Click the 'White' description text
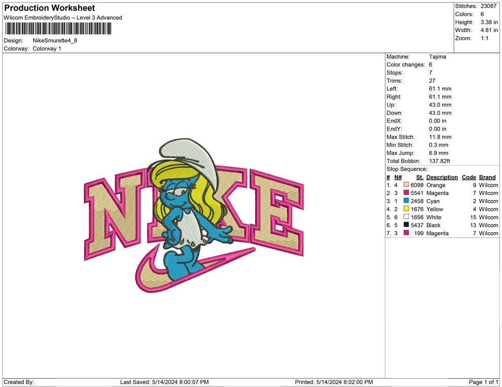This screenshot has height=387, width=502. 434,217
